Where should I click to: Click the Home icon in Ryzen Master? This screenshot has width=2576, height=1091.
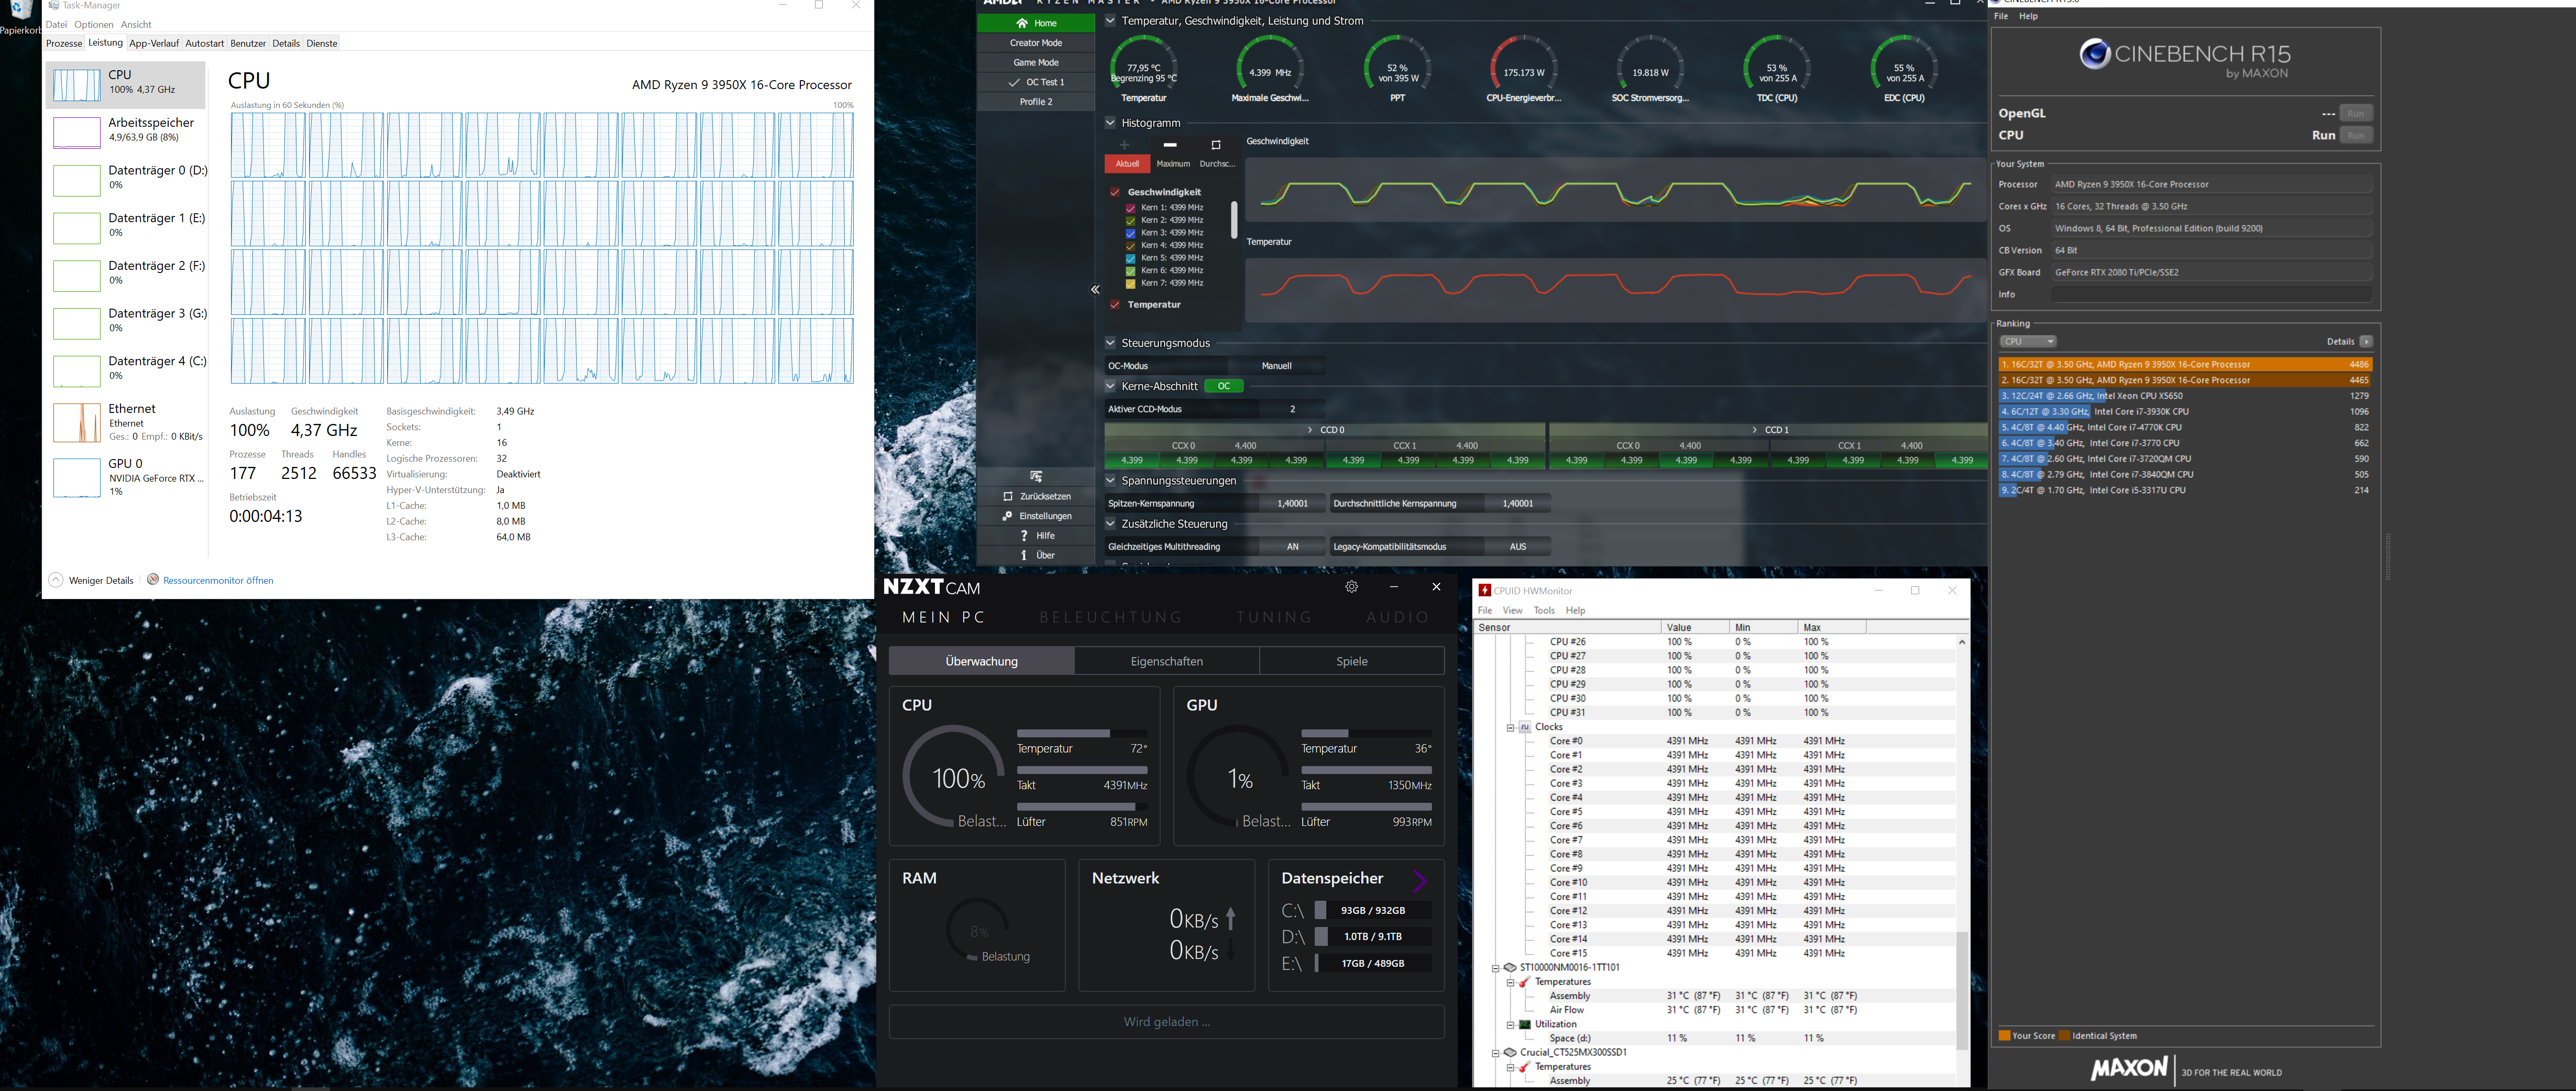pyautogui.click(x=1021, y=23)
